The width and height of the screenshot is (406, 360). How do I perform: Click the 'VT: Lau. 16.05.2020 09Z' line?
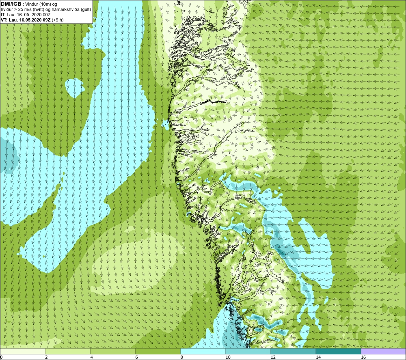click(x=32, y=20)
